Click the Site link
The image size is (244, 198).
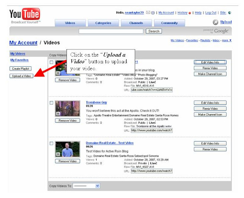[x=223, y=13]
